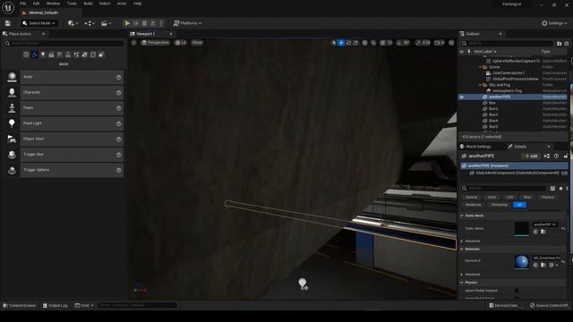Choose the Select objects cursor tool in viewport
Viewport: 573px width, 322px height.
tap(333, 43)
